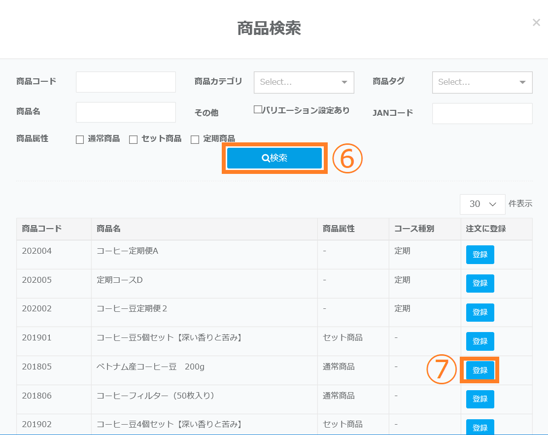Check the 通常商品 checkbox

coord(80,140)
